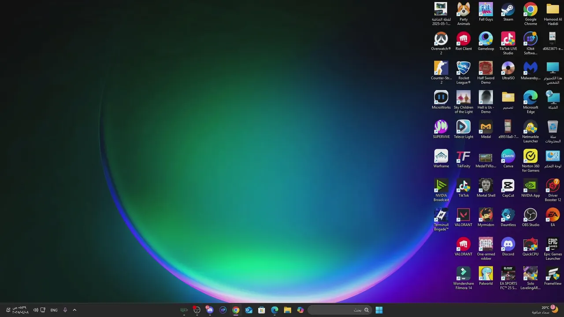Open Driver Booster 12 shortcut
This screenshot has height=317, width=564.
click(553, 190)
